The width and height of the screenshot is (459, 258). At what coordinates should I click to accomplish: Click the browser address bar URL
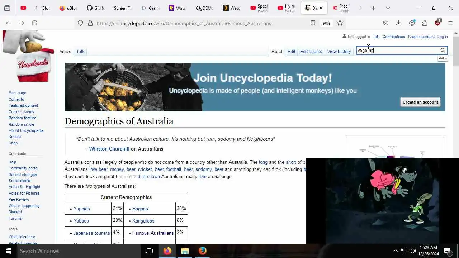[x=184, y=23]
